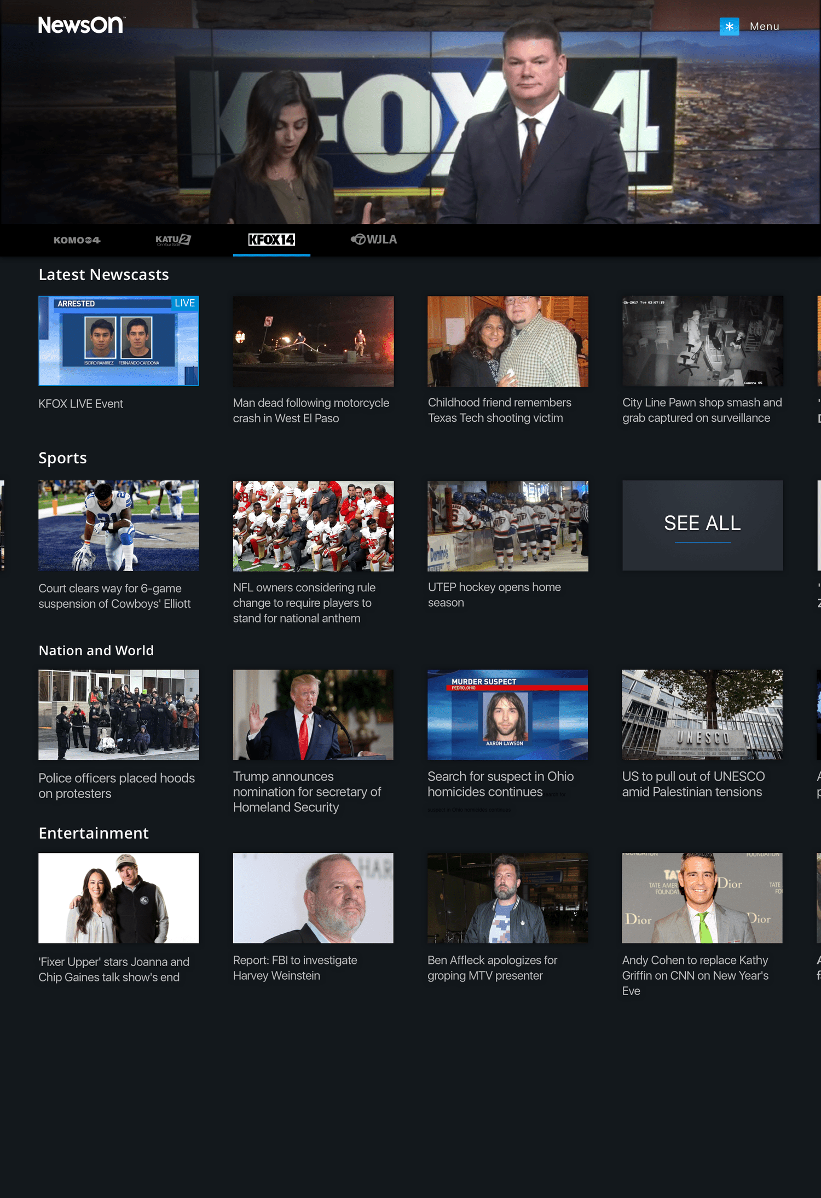Screen dimensions: 821x1198
Task: Open Cowboys' Elliott suspension thumbnail
Action: tap(119, 526)
